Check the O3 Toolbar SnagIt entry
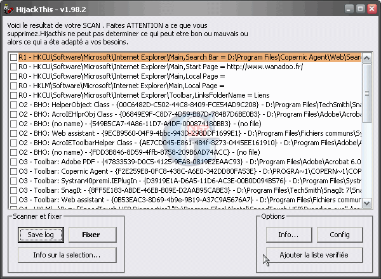The image size is (381, 279). click(13, 190)
